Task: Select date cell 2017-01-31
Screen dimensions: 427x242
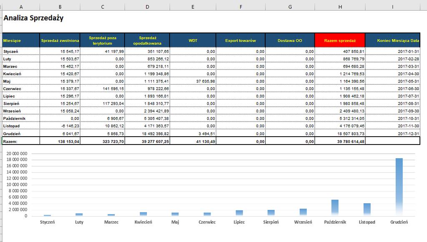Action: 393,51
